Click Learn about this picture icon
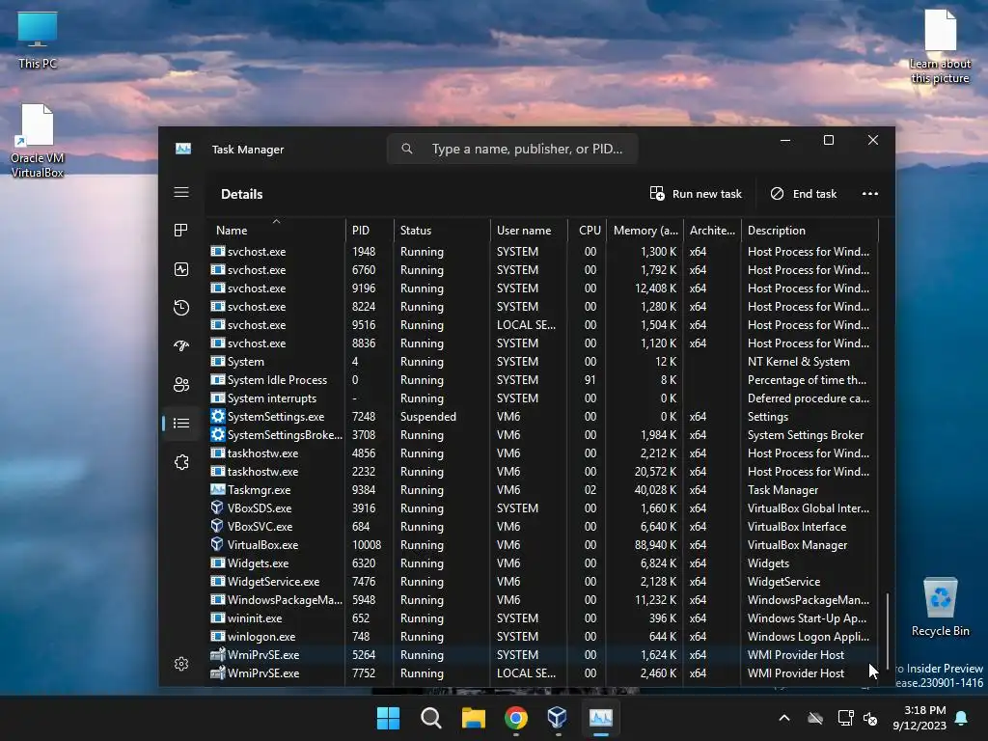This screenshot has width=988, height=741. click(940, 47)
